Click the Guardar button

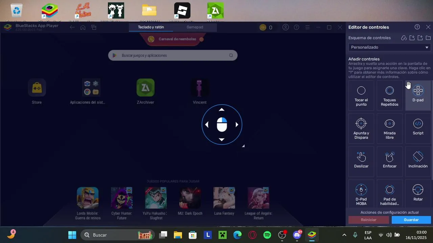pos(411,220)
